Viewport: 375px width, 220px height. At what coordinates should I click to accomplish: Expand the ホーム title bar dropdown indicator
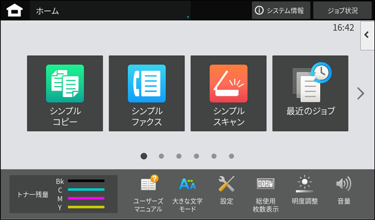(x=188, y=17)
